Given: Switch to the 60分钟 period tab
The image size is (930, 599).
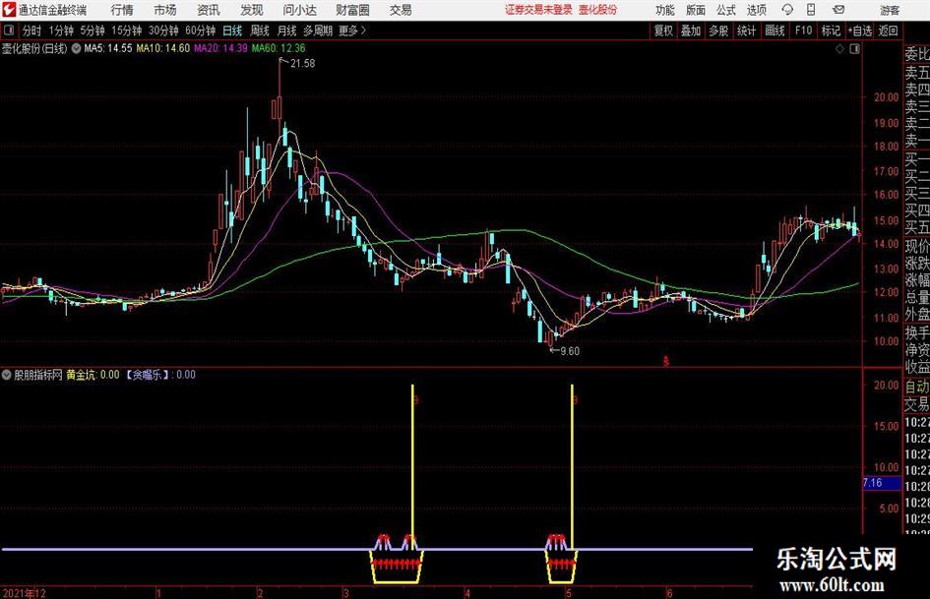Looking at the screenshot, I should (x=201, y=30).
